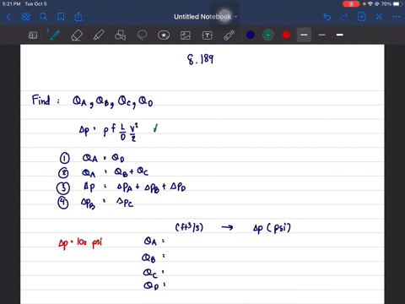Select the Eraser tool

[77, 35]
